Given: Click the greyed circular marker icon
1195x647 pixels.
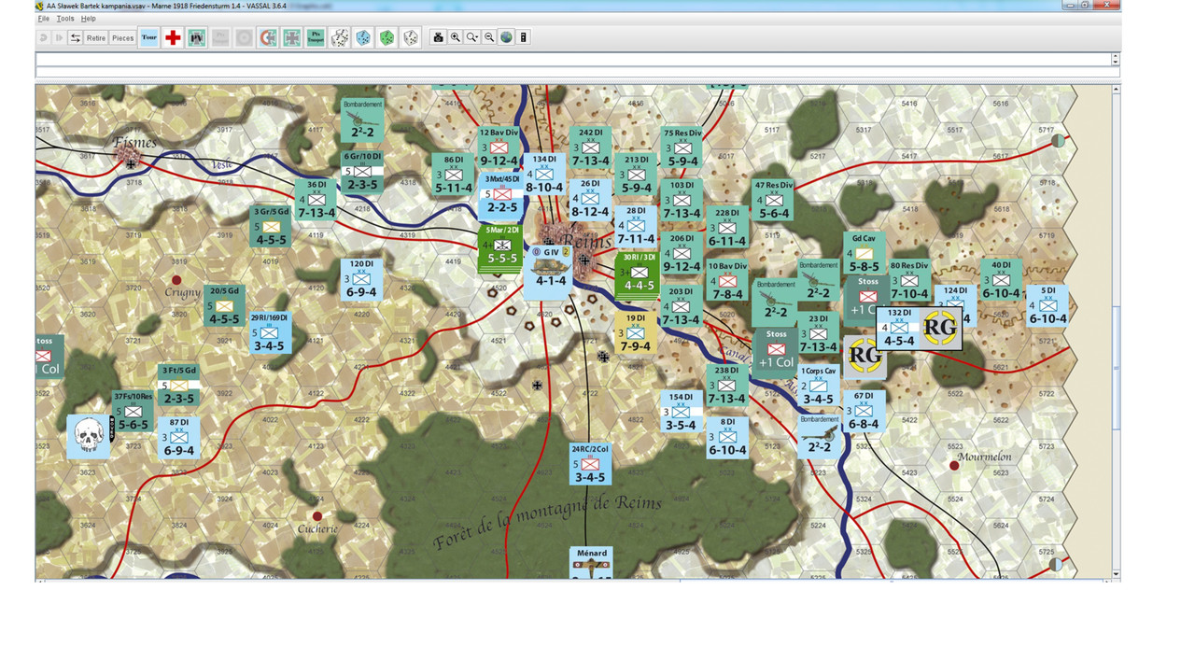Looking at the screenshot, I should pyautogui.click(x=244, y=37).
